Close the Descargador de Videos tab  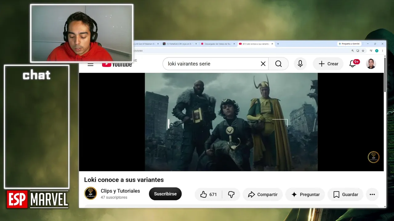coord(234,44)
